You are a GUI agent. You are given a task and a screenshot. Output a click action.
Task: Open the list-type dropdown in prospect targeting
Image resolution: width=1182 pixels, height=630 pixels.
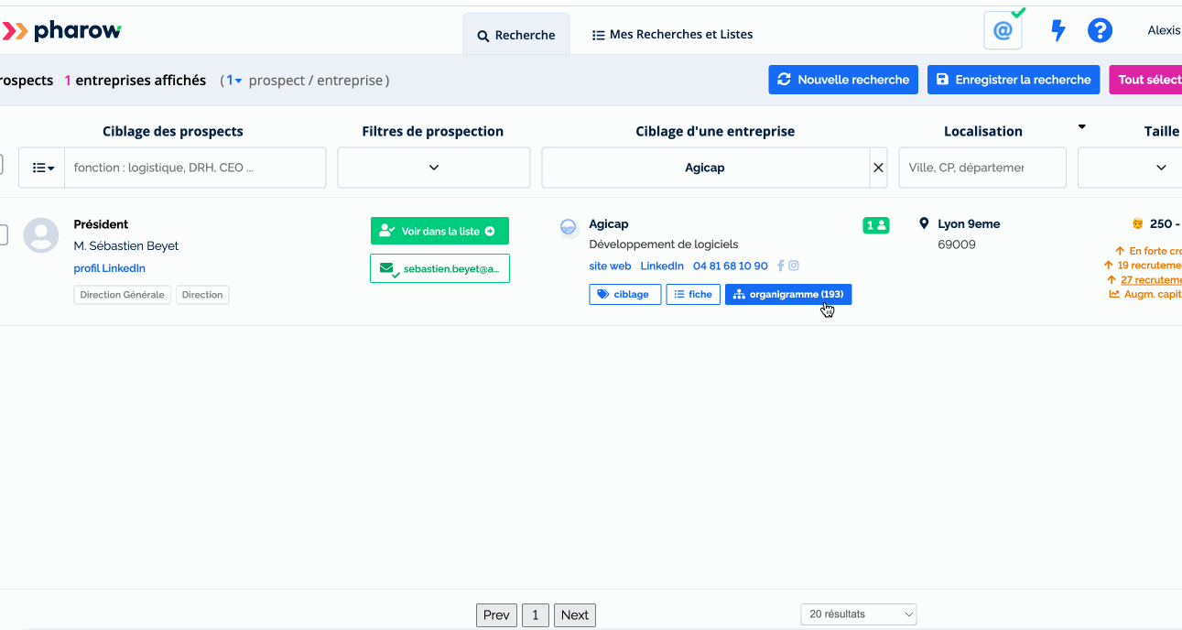coord(42,168)
